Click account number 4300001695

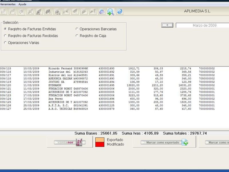106,85
